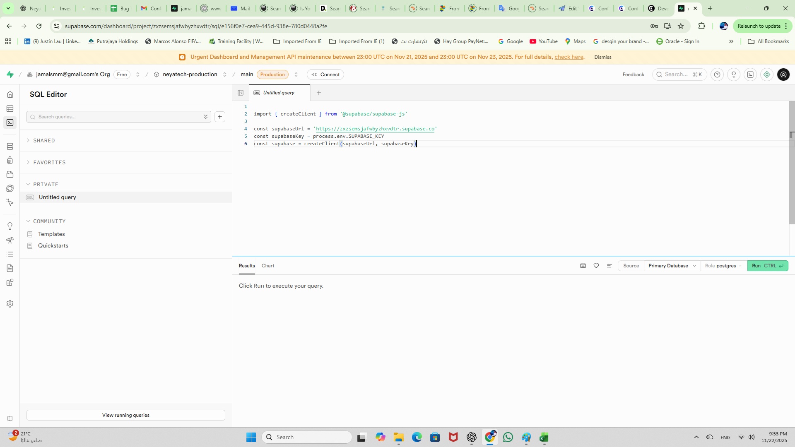Viewport: 795px width, 447px height.
Task: Toggle the keyboard shortcuts icon near Results
Action: [583, 266]
